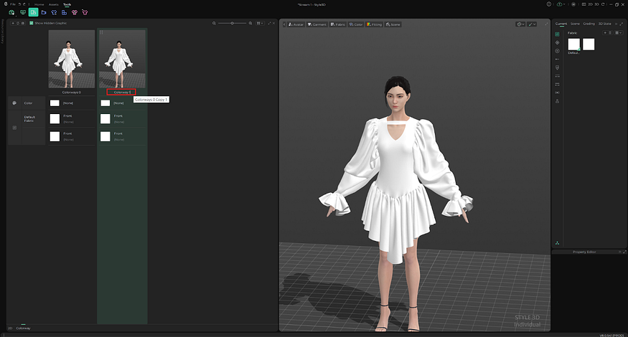Click the Scene button in the 3D view toolbar
The width and height of the screenshot is (628, 337).
click(x=393, y=24)
